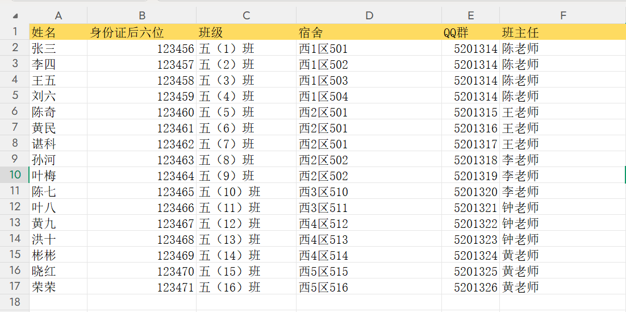Image resolution: width=626 pixels, height=312 pixels.
Task: Select QQ group cell 5201318
Action: click(x=471, y=160)
